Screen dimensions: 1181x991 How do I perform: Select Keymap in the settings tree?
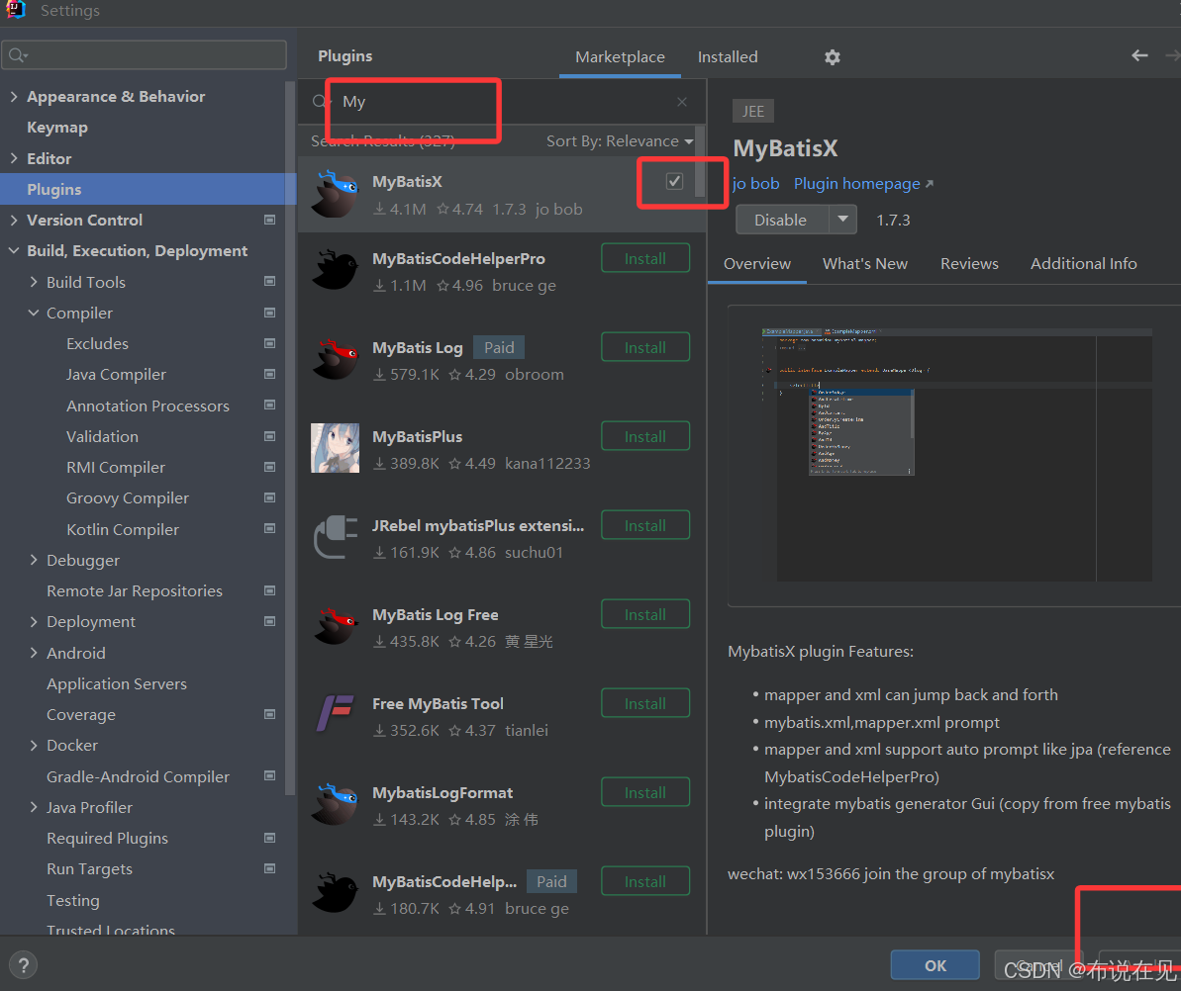click(x=57, y=128)
